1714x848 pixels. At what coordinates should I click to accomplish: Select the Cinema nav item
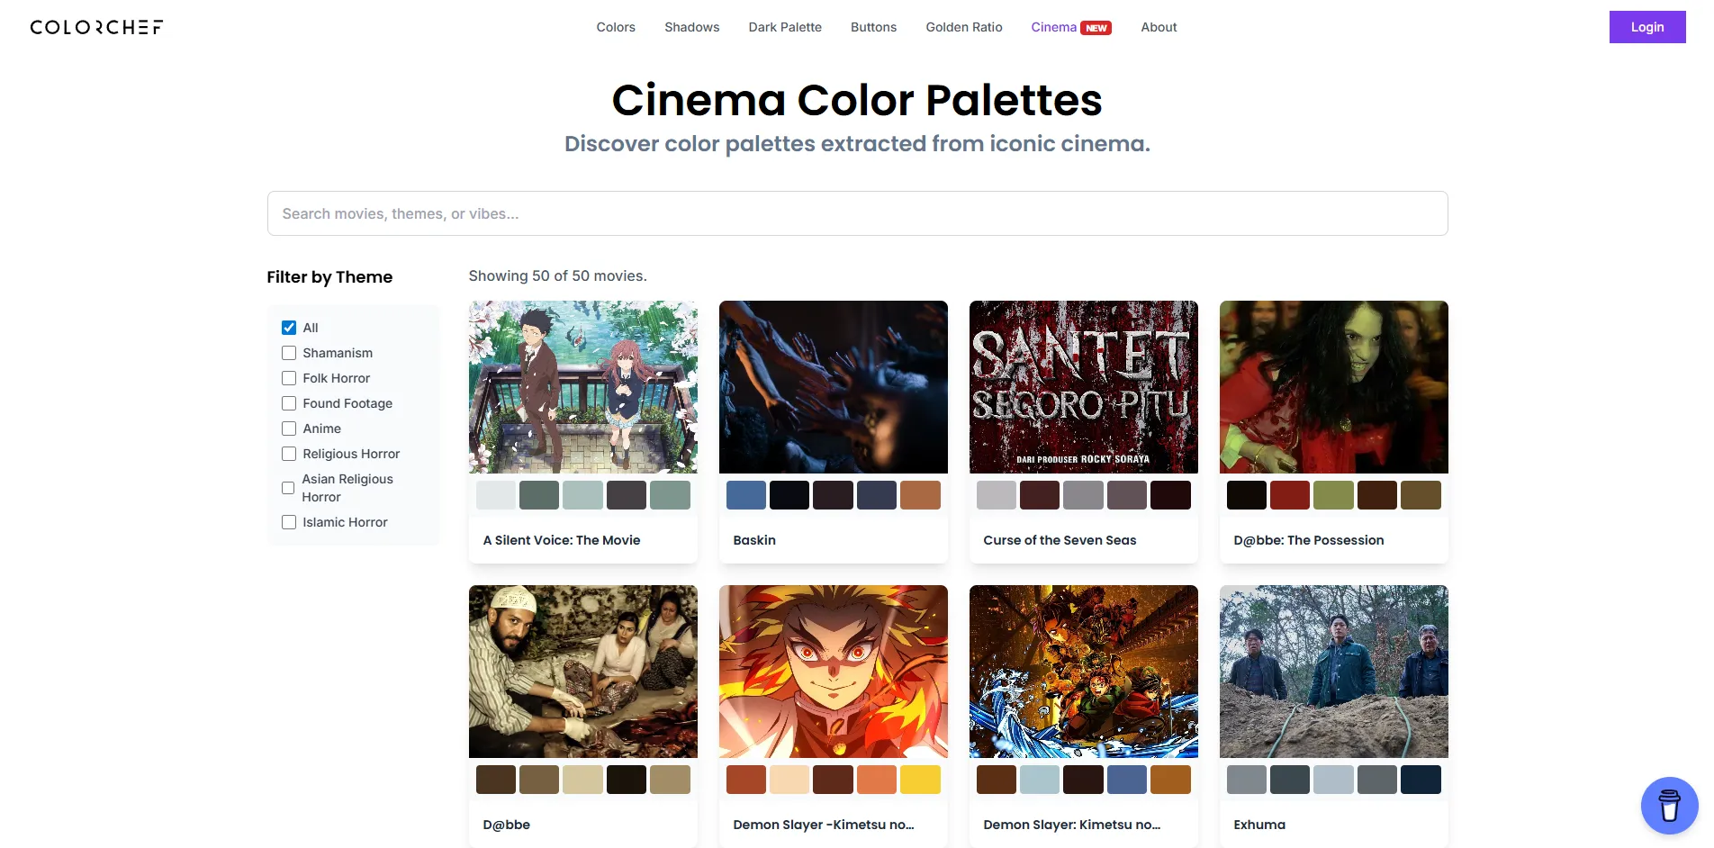pos(1053,27)
